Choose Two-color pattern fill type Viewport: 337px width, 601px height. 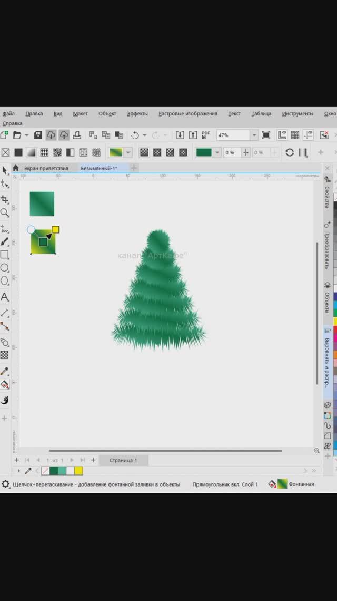pyautogui.click(x=71, y=152)
